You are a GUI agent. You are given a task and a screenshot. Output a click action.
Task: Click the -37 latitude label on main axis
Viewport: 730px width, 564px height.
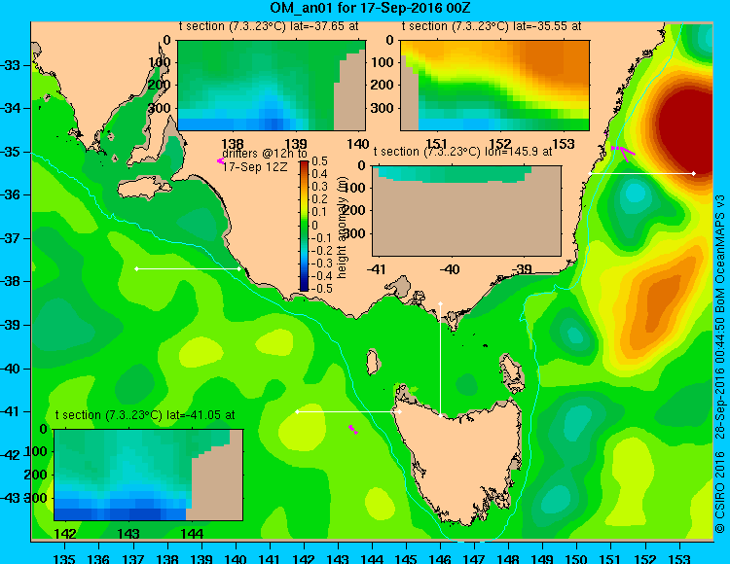pyautogui.click(x=11, y=238)
